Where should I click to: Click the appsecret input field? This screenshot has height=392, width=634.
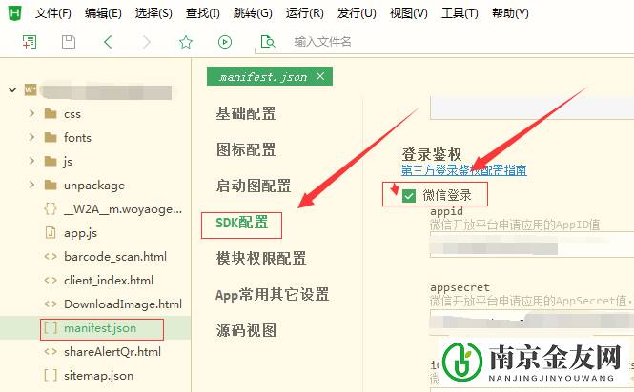(x=532, y=323)
